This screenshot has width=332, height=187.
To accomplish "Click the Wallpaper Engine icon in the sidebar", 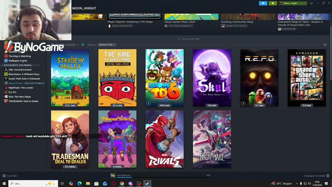I will click(x=6, y=61).
